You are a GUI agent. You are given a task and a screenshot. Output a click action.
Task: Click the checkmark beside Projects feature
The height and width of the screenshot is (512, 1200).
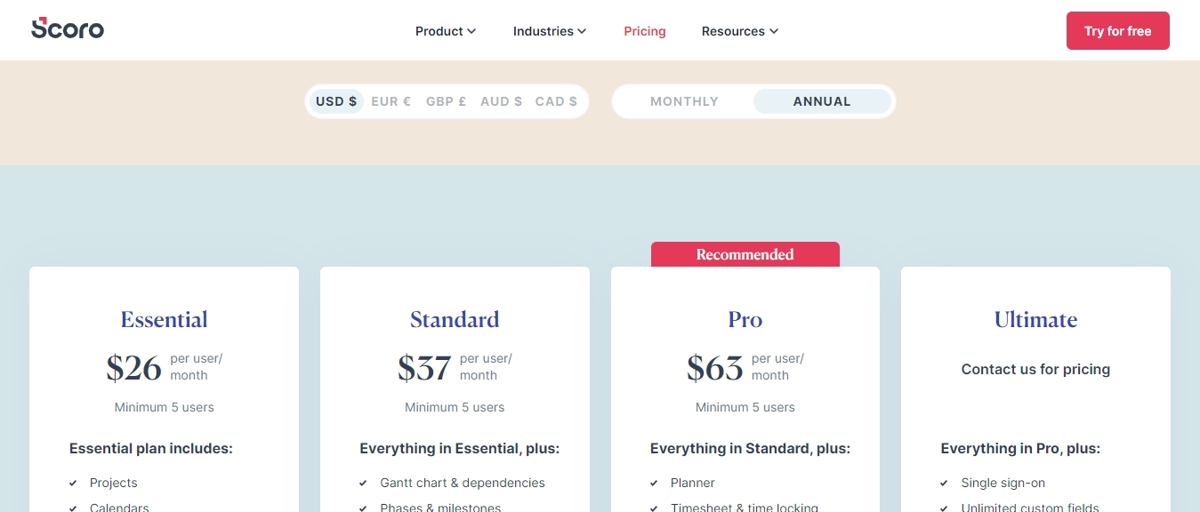click(73, 484)
